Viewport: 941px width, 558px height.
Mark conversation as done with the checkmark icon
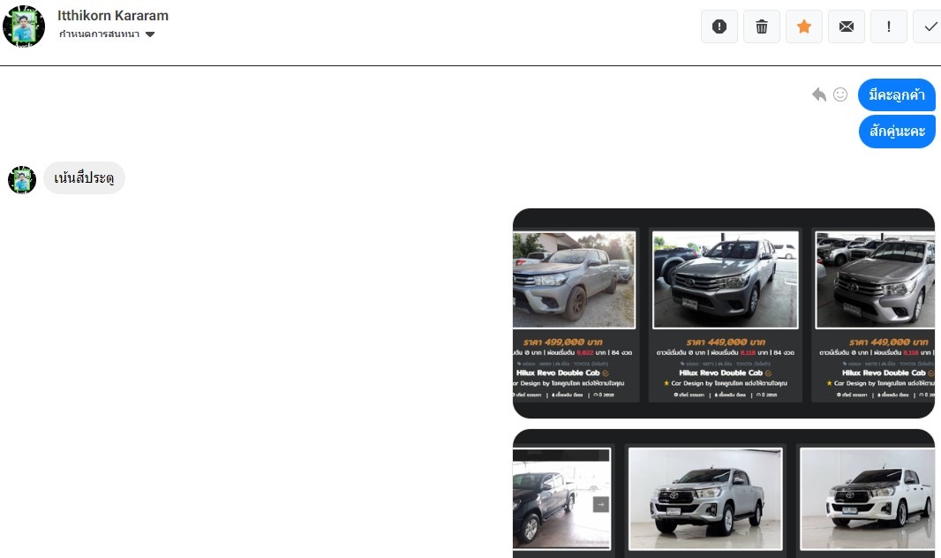(928, 26)
